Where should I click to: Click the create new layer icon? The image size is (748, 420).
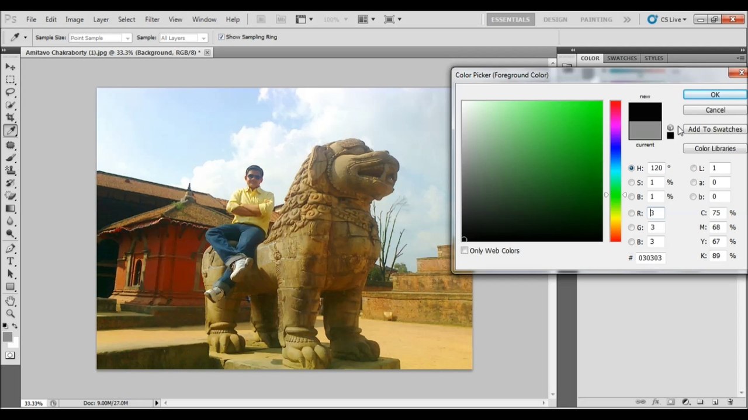tap(715, 402)
